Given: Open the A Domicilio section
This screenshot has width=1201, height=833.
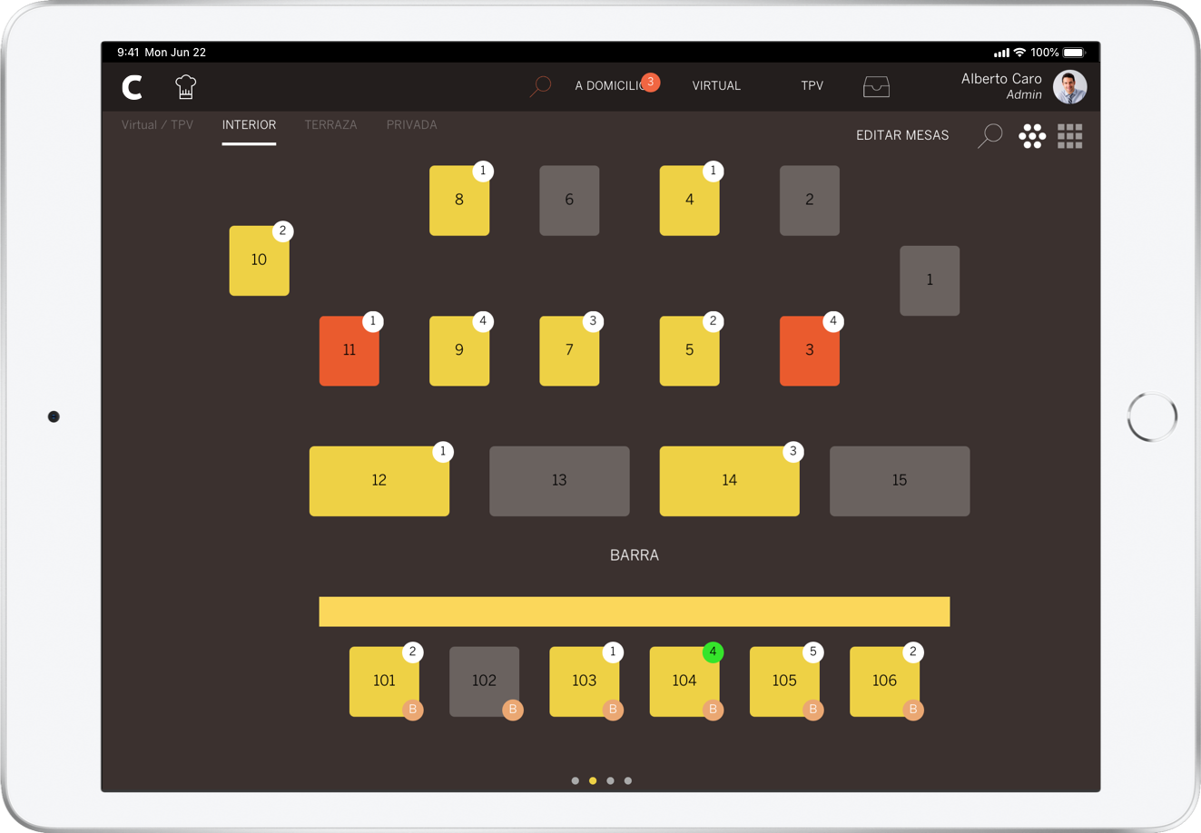Looking at the screenshot, I should pos(610,86).
